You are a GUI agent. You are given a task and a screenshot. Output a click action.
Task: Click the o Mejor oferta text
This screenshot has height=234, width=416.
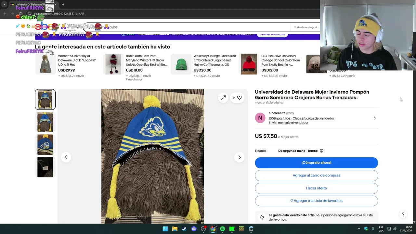[288, 137]
